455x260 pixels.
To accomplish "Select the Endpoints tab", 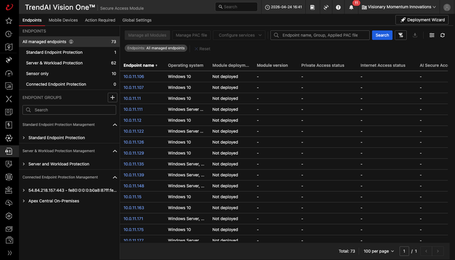I will point(32,20).
